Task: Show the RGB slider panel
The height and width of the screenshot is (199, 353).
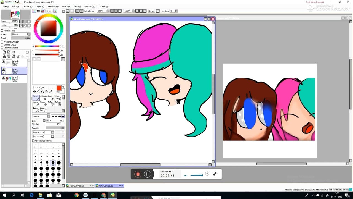Action: tap(38, 11)
